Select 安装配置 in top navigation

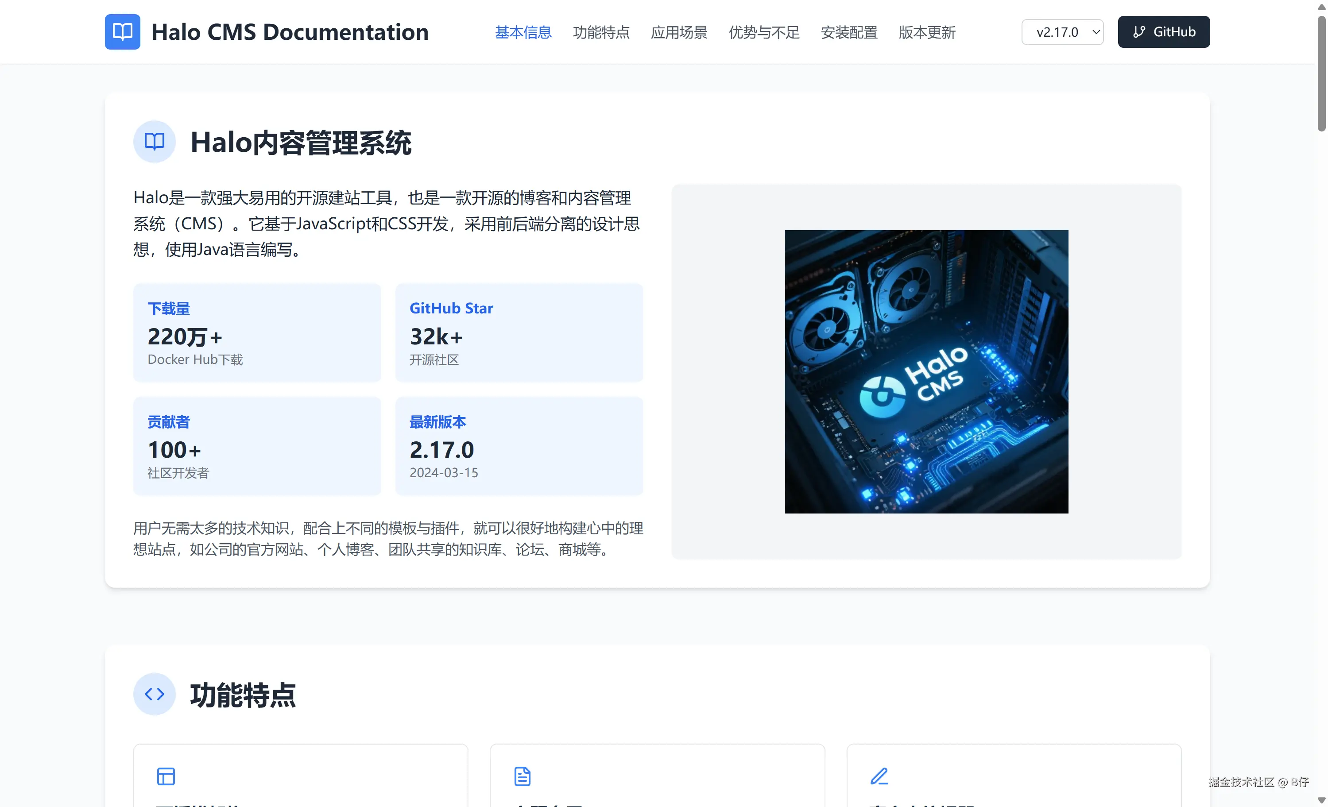849,32
